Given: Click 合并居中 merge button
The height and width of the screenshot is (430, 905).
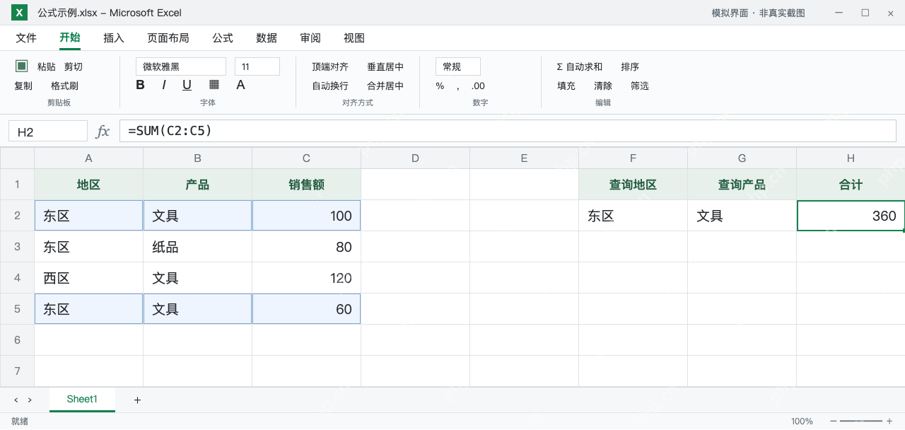Looking at the screenshot, I should click(385, 86).
